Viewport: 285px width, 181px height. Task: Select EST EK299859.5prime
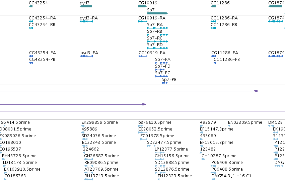pos(99,122)
